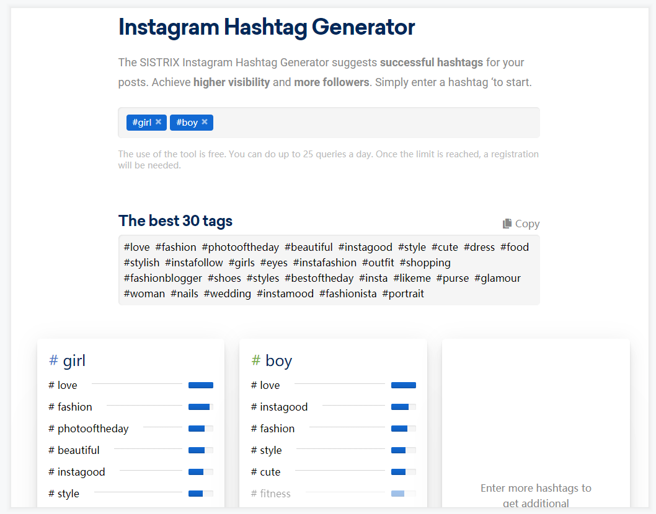
Task: Click the blue # icon beside girl
Action: tap(53, 360)
